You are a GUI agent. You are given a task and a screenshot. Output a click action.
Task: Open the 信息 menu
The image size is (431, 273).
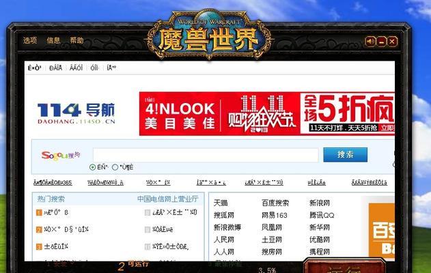tap(53, 40)
